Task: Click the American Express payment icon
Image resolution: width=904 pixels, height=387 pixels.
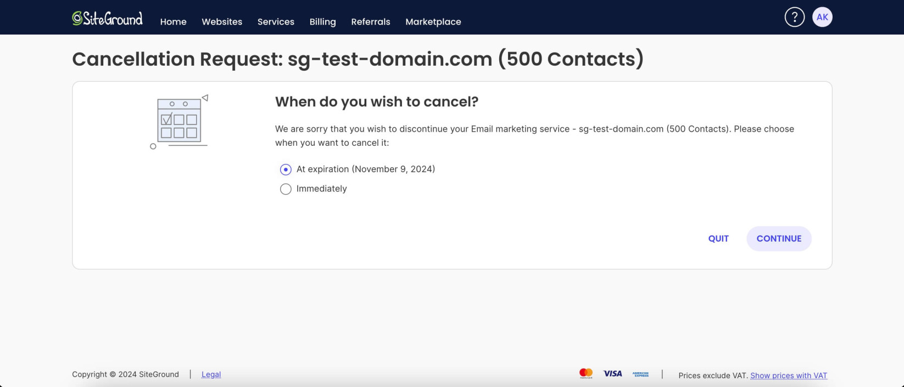Action: (640, 374)
